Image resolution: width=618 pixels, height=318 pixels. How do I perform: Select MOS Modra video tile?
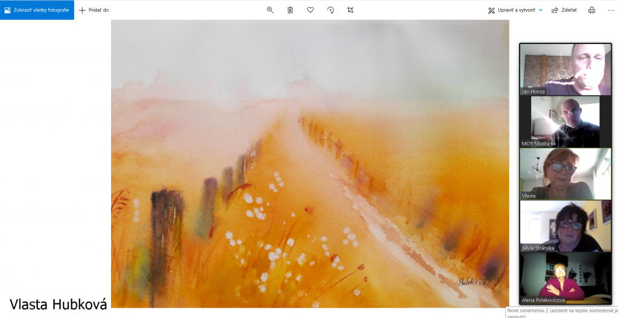click(x=565, y=122)
